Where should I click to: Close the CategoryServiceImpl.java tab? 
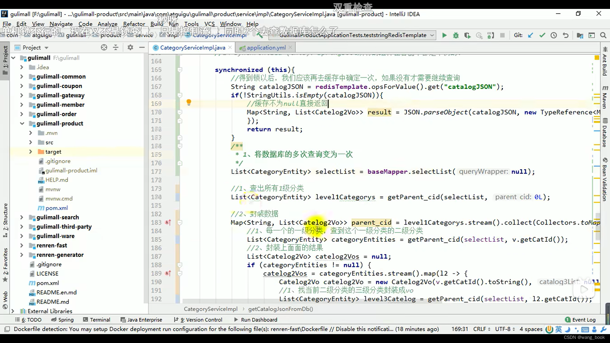pyautogui.click(x=230, y=47)
